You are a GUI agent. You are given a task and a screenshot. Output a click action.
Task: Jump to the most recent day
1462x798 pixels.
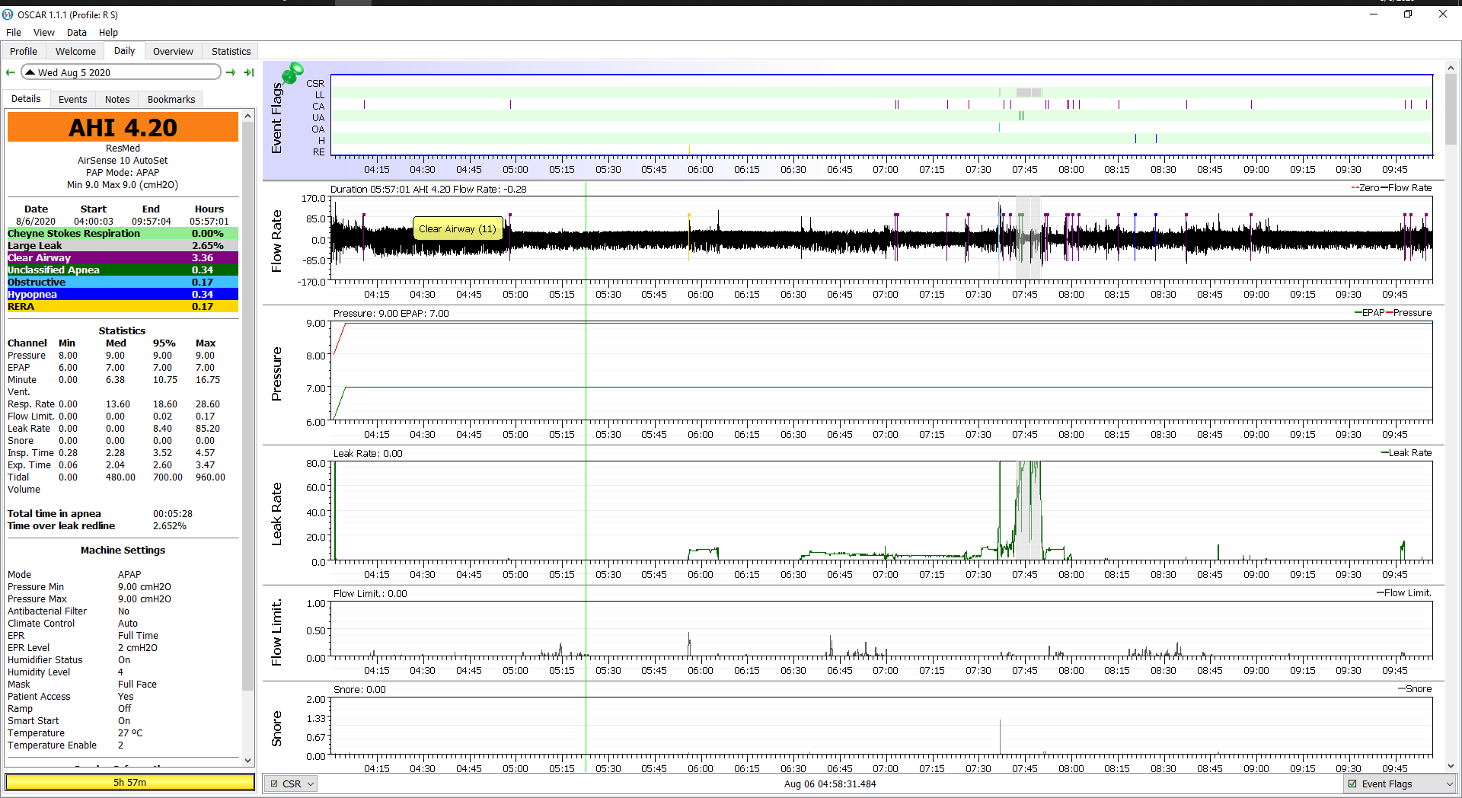pos(249,72)
